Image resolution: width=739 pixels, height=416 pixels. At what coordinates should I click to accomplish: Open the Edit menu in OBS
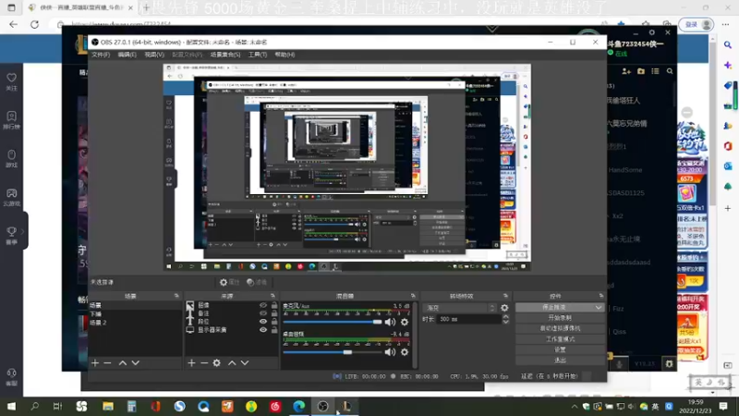point(127,55)
